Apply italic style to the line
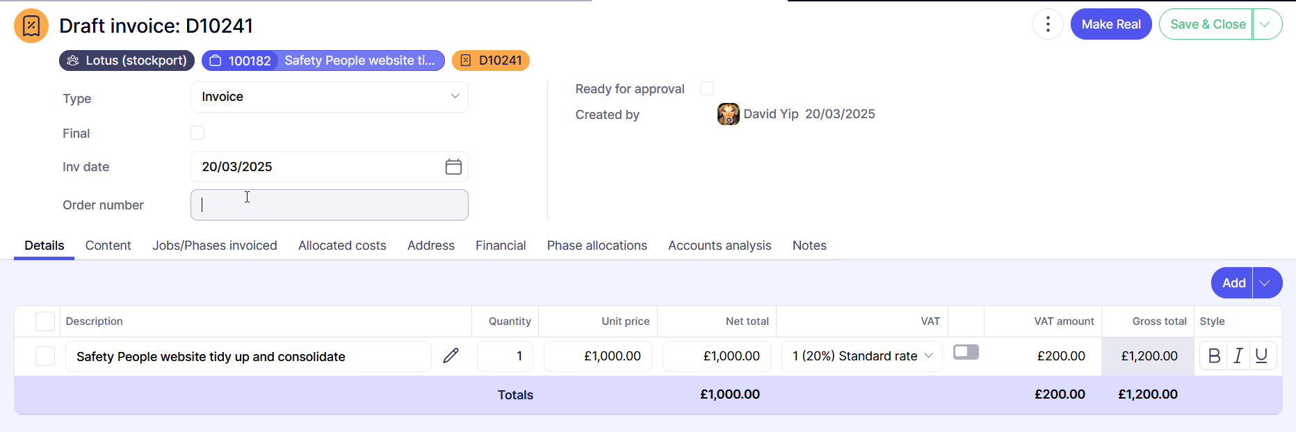 [1238, 356]
